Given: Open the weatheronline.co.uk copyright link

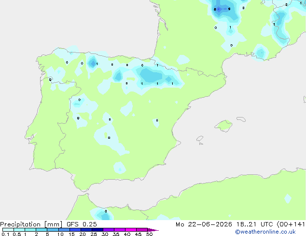Looking at the screenshot, I should click(x=265, y=232).
